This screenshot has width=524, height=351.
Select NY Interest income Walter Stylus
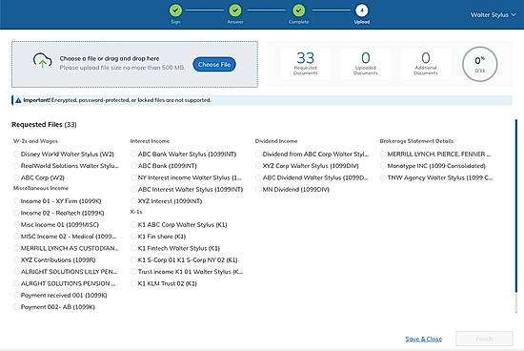click(133, 177)
